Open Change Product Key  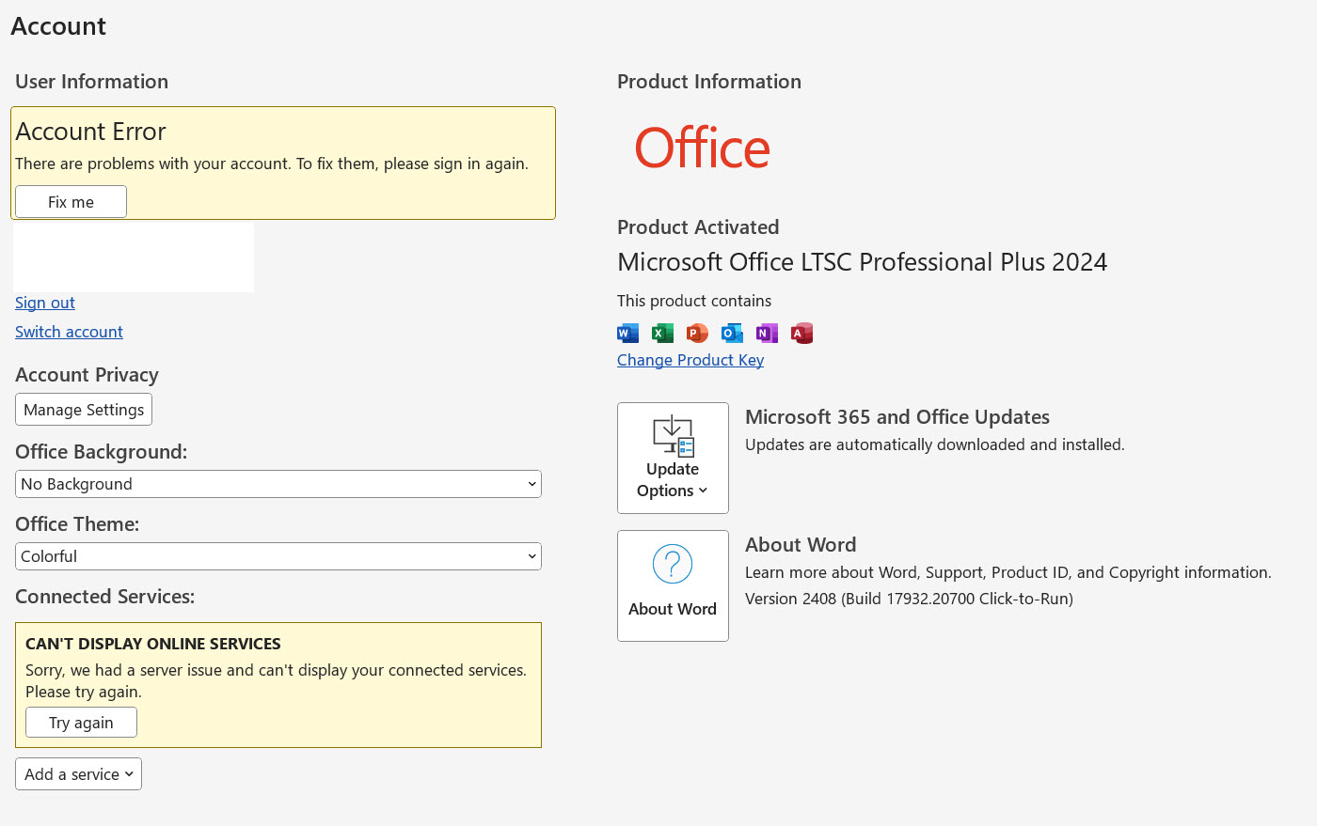click(x=690, y=360)
